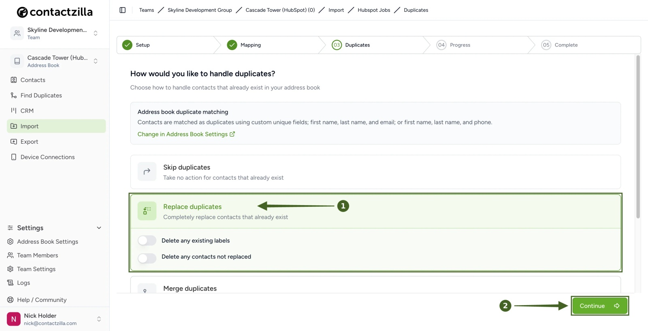Enable Delete any contacts not replaced toggle
The width and height of the screenshot is (648, 331).
[x=147, y=258]
